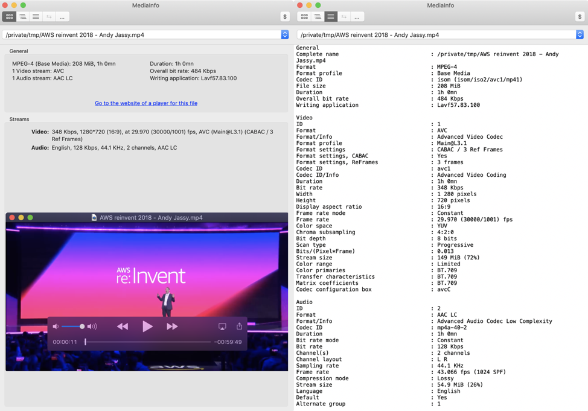
Task: Select Easy view in the right MediaInfo toolbar
Action: (x=304, y=16)
